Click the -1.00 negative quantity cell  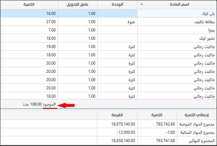pyautogui.click(x=157, y=132)
